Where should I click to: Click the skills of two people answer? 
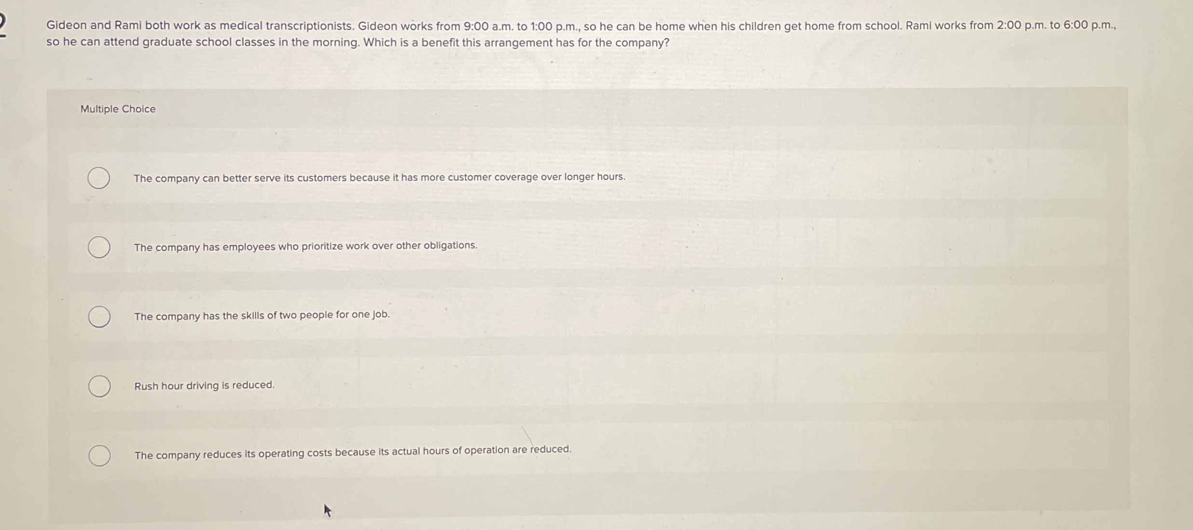coord(262,316)
